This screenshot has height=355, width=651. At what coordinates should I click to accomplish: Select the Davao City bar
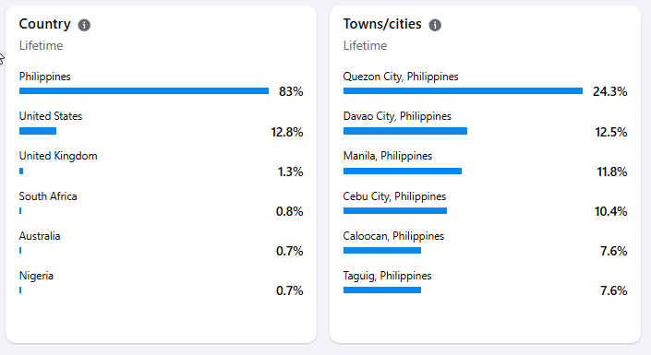click(x=405, y=131)
